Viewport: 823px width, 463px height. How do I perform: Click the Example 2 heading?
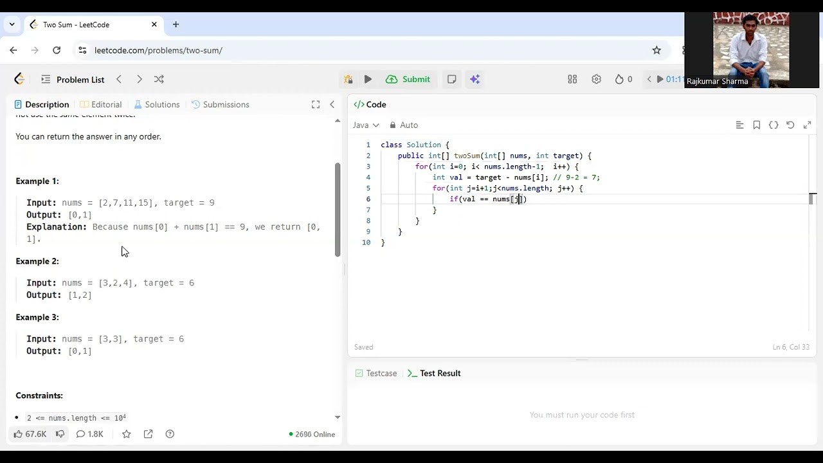tap(37, 261)
